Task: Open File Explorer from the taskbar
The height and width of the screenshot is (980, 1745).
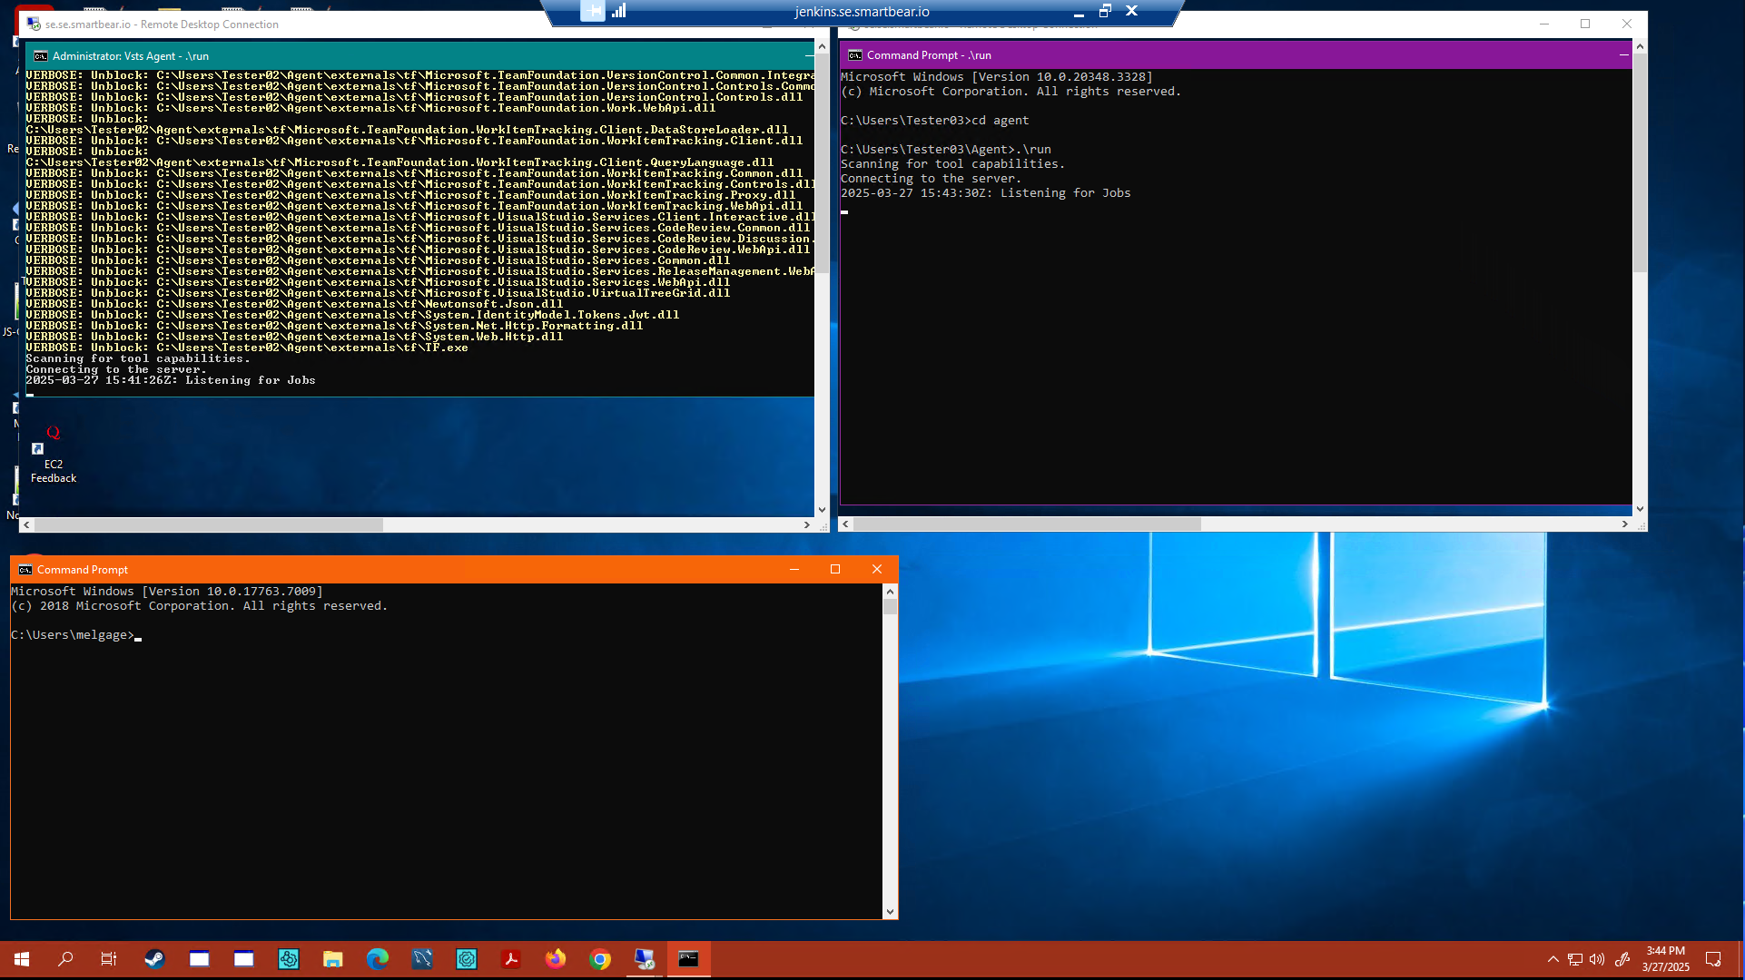Action: point(332,959)
